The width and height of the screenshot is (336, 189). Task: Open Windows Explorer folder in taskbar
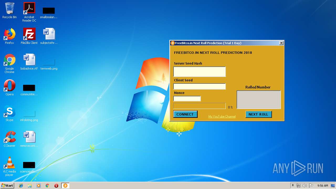tap(30, 186)
